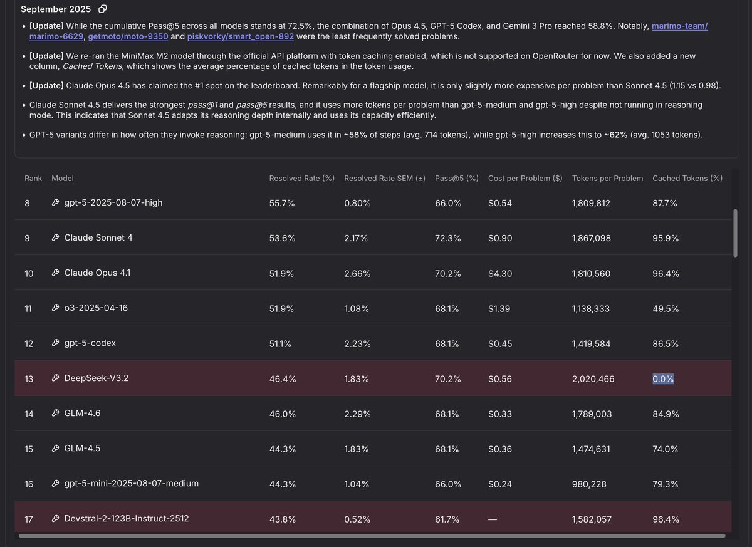752x547 pixels.
Task: Click the copy icon beside September 2025
Action: pyautogui.click(x=103, y=9)
